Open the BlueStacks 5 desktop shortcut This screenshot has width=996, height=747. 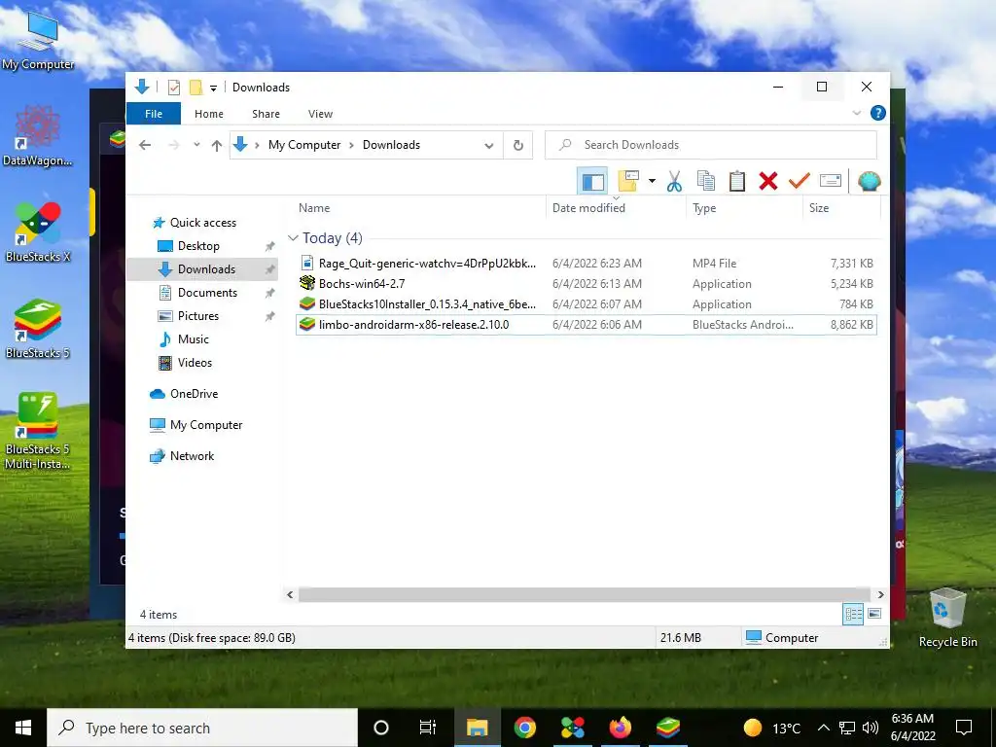(38, 329)
